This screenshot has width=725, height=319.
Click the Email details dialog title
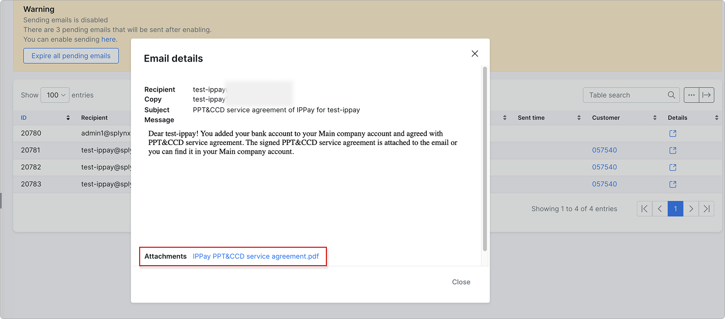point(173,59)
